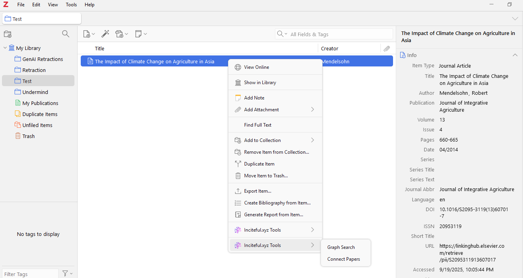Sort by the Title column header
This screenshot has height=278, width=523.
(x=100, y=49)
